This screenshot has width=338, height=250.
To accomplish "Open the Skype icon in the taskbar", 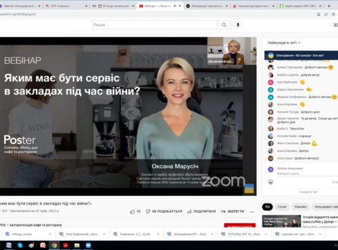I will 20,245.
